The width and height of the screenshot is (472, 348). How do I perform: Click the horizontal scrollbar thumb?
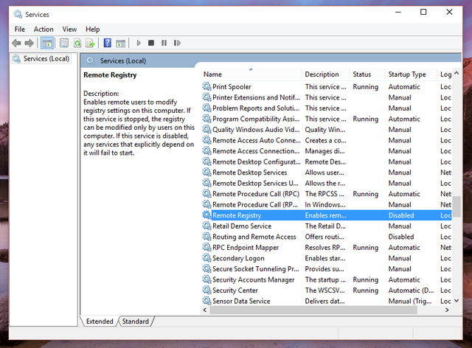click(x=313, y=310)
